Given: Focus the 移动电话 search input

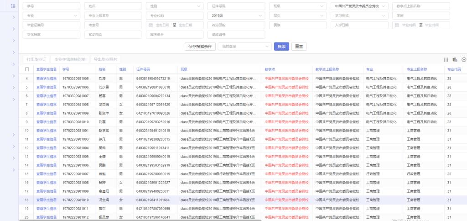Looking at the screenshot, I should [x=113, y=35].
